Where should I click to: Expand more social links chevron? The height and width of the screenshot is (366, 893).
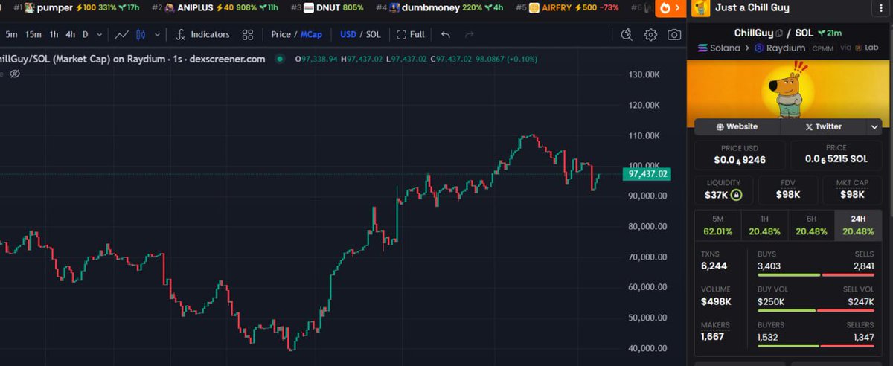874,126
